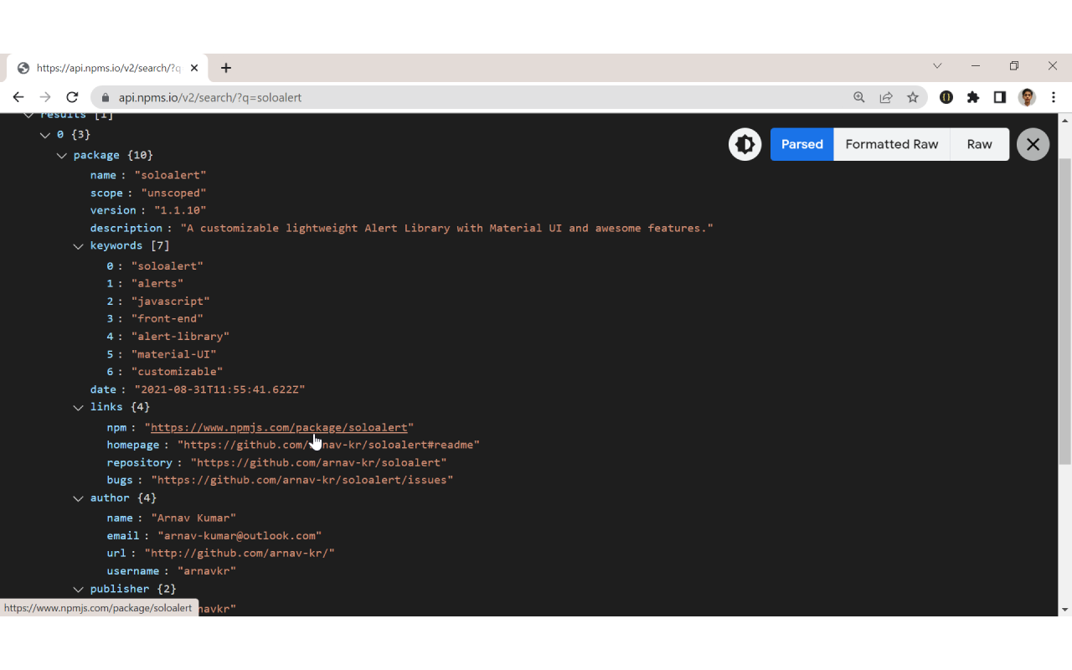Select keyword "material-UI"
The height and width of the screenshot is (670, 1072).
[174, 353]
